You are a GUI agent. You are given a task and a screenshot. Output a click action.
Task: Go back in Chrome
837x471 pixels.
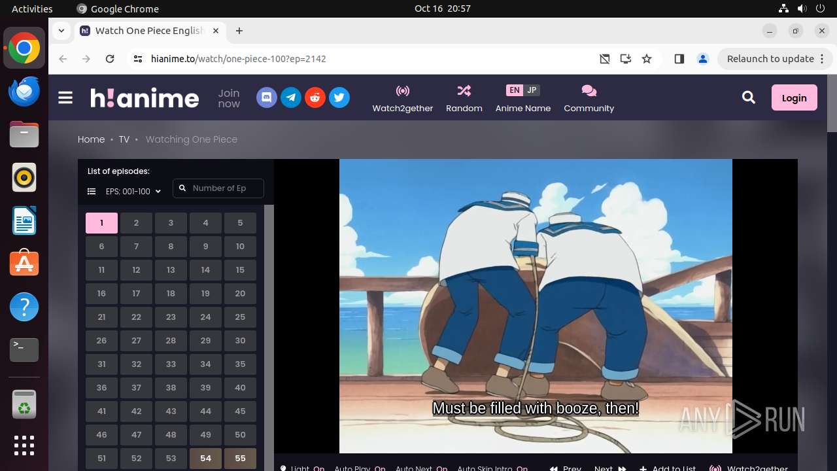(x=63, y=59)
